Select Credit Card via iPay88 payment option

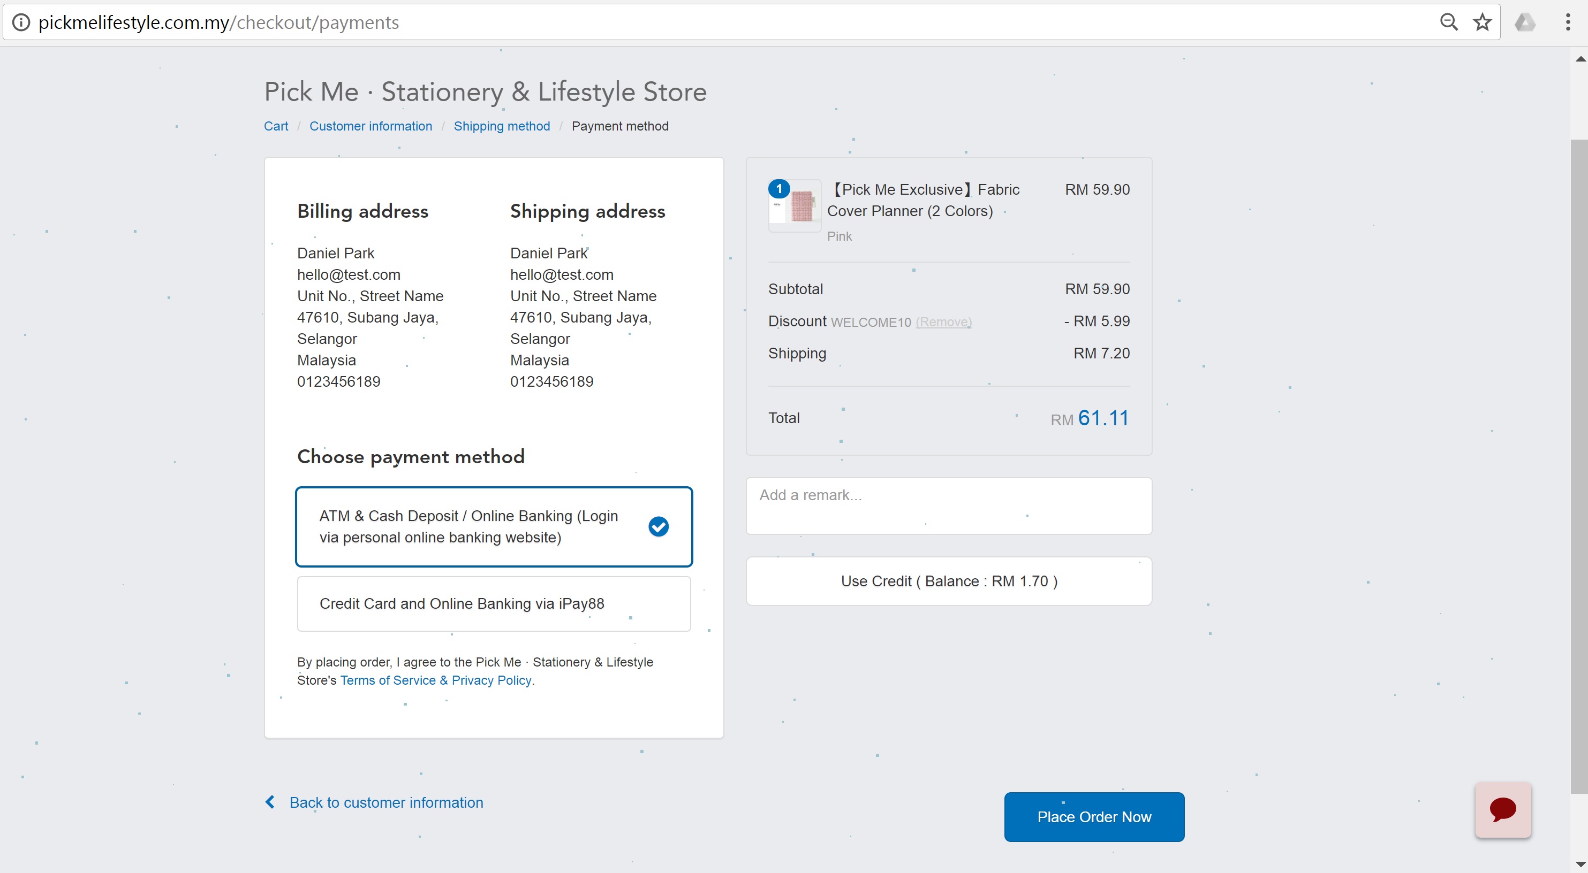(494, 604)
